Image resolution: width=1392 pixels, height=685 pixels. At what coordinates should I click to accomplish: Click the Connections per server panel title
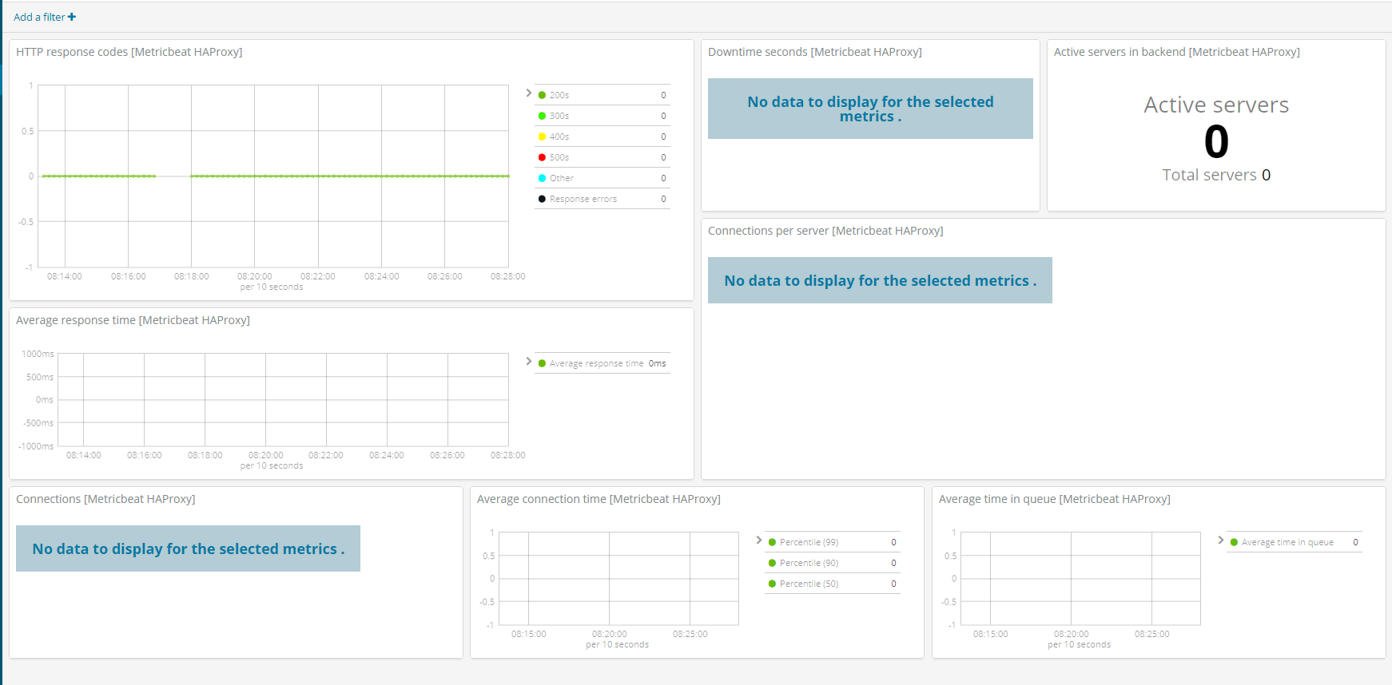(825, 231)
